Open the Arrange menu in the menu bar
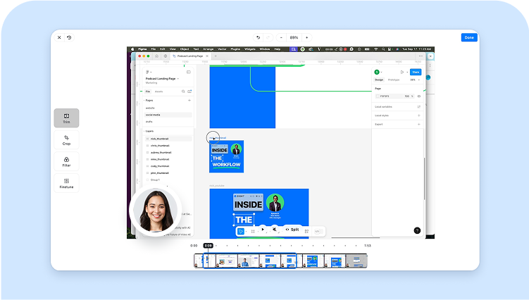This screenshot has height=300, width=529. (209, 49)
